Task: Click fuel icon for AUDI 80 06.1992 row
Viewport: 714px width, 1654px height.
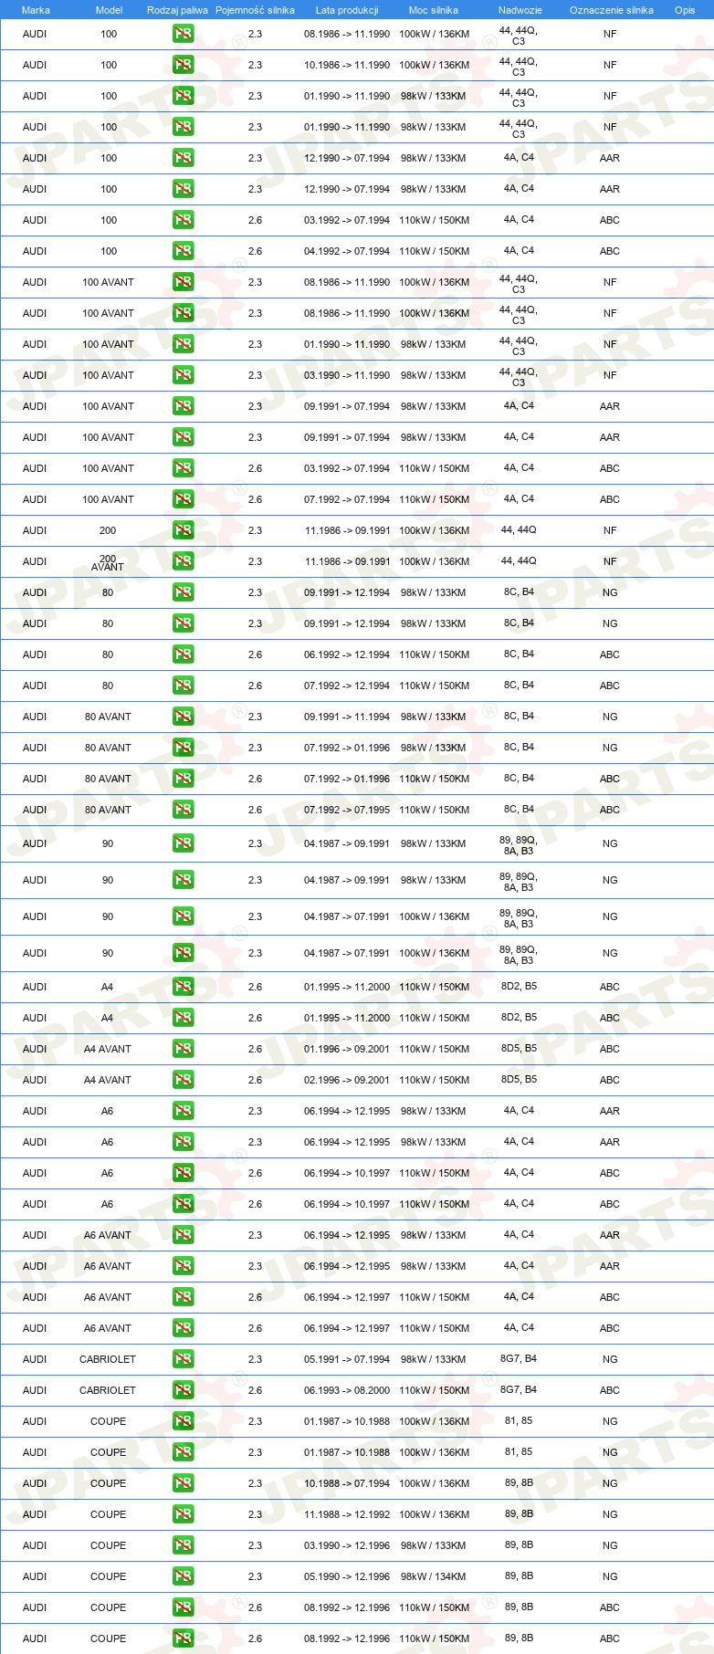Action: coord(183,654)
